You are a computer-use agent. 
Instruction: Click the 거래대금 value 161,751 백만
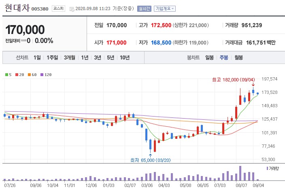(261, 42)
